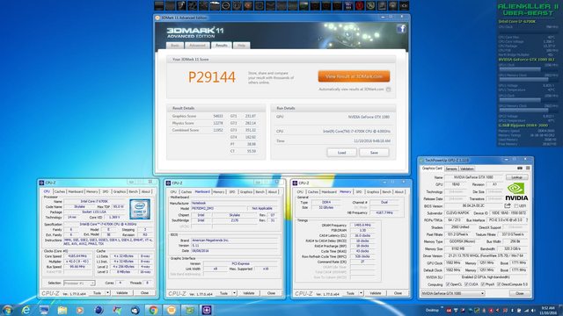563x316 pixels.
Task: Click Validate in Memory CPU-Z window
Action: coord(376,293)
